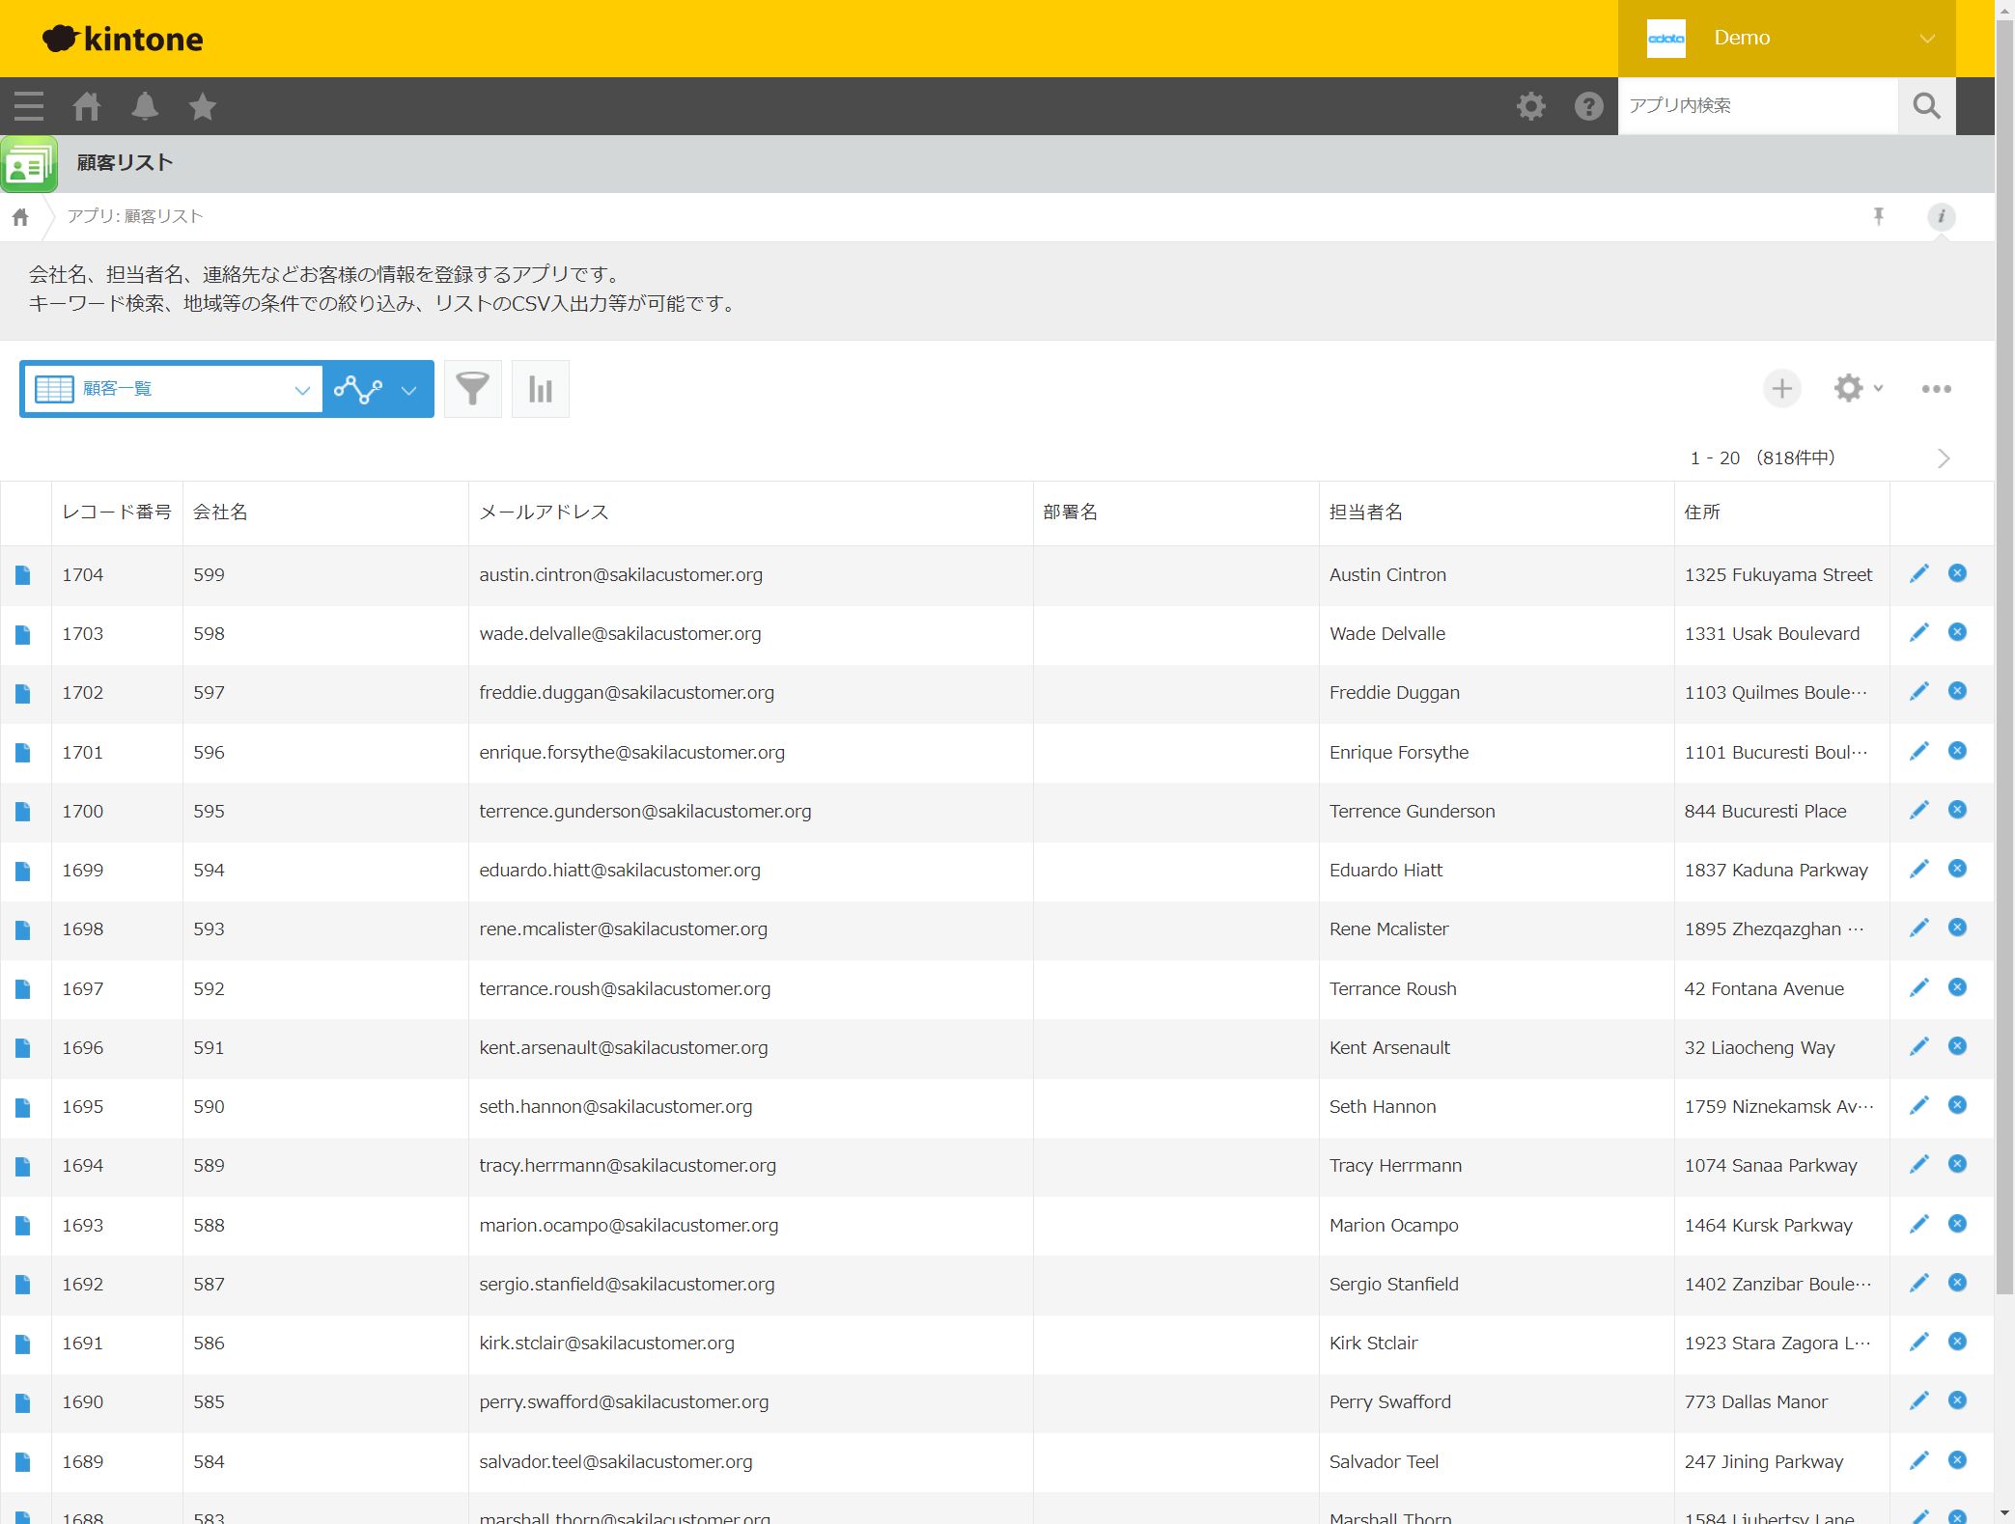Open record 1700 details document icon
The width and height of the screenshot is (2015, 1524).
[23, 812]
